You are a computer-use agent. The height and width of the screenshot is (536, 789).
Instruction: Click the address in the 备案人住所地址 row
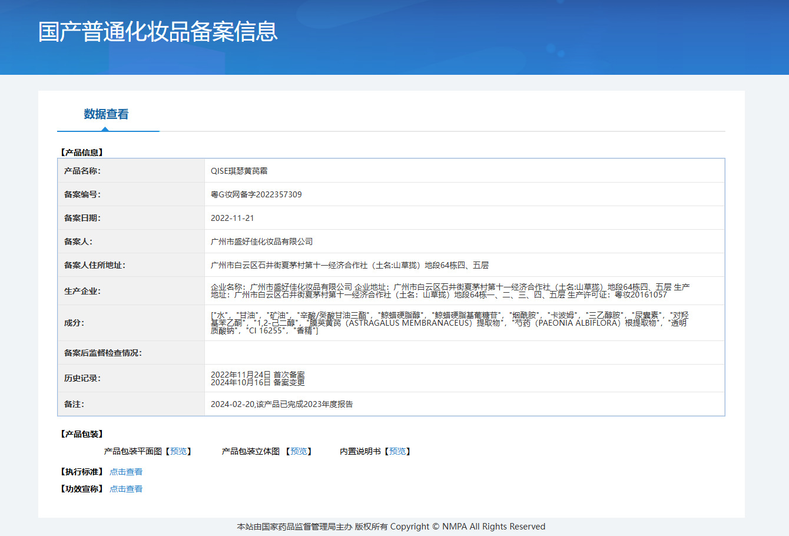pos(349,265)
